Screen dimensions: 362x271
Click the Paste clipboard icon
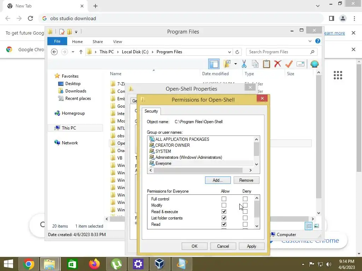pyautogui.click(x=267, y=64)
